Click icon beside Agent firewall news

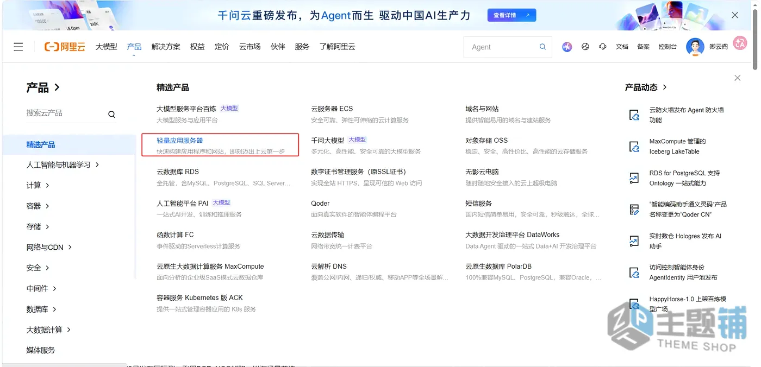[x=634, y=115]
